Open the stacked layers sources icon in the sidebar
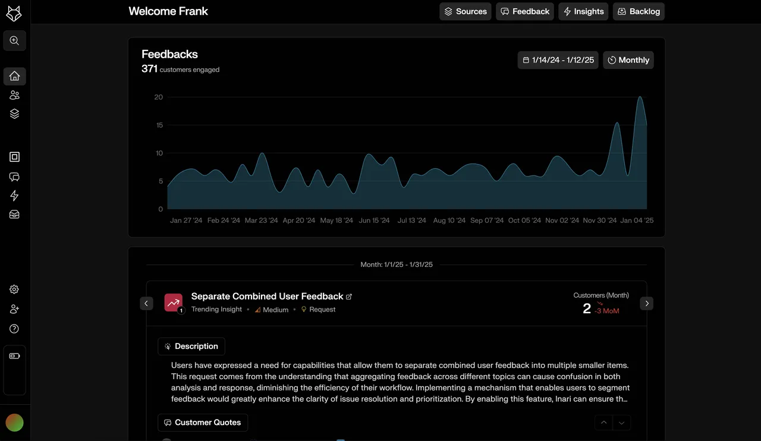The image size is (761, 441). point(15,114)
